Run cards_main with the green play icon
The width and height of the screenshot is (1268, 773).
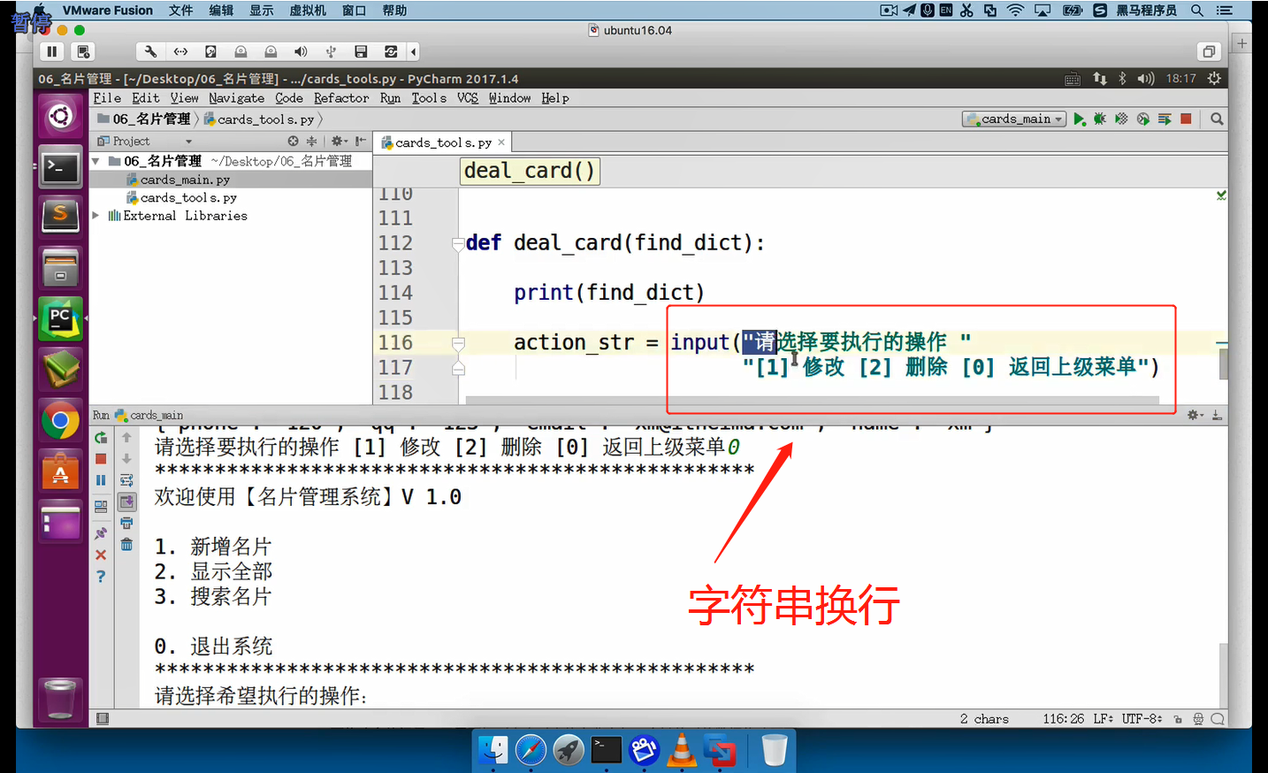pos(1079,119)
